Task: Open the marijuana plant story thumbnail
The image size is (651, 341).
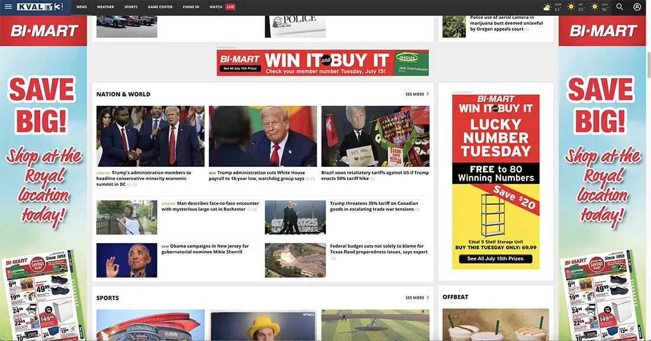Action: (454, 27)
